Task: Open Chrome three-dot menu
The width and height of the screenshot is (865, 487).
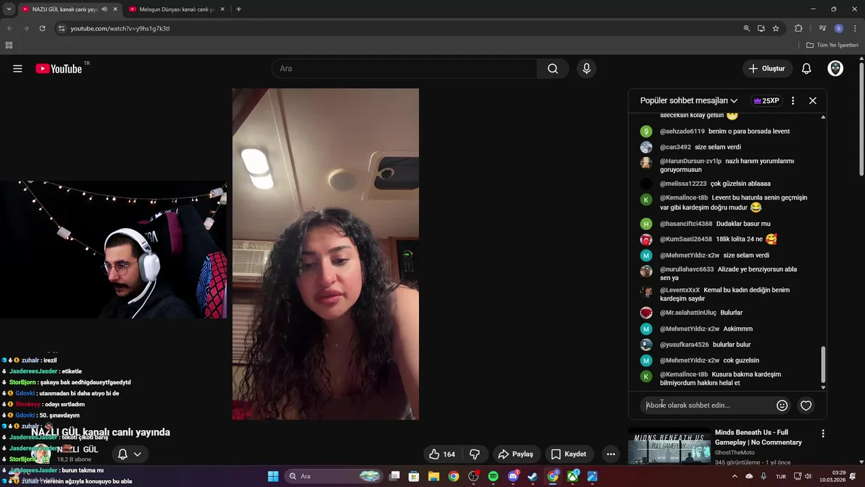Action: click(856, 28)
